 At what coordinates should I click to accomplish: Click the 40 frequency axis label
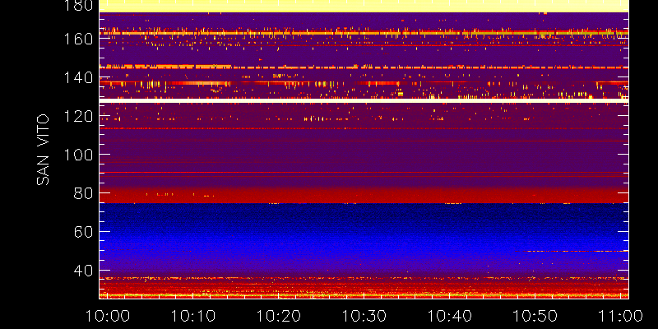(83, 271)
